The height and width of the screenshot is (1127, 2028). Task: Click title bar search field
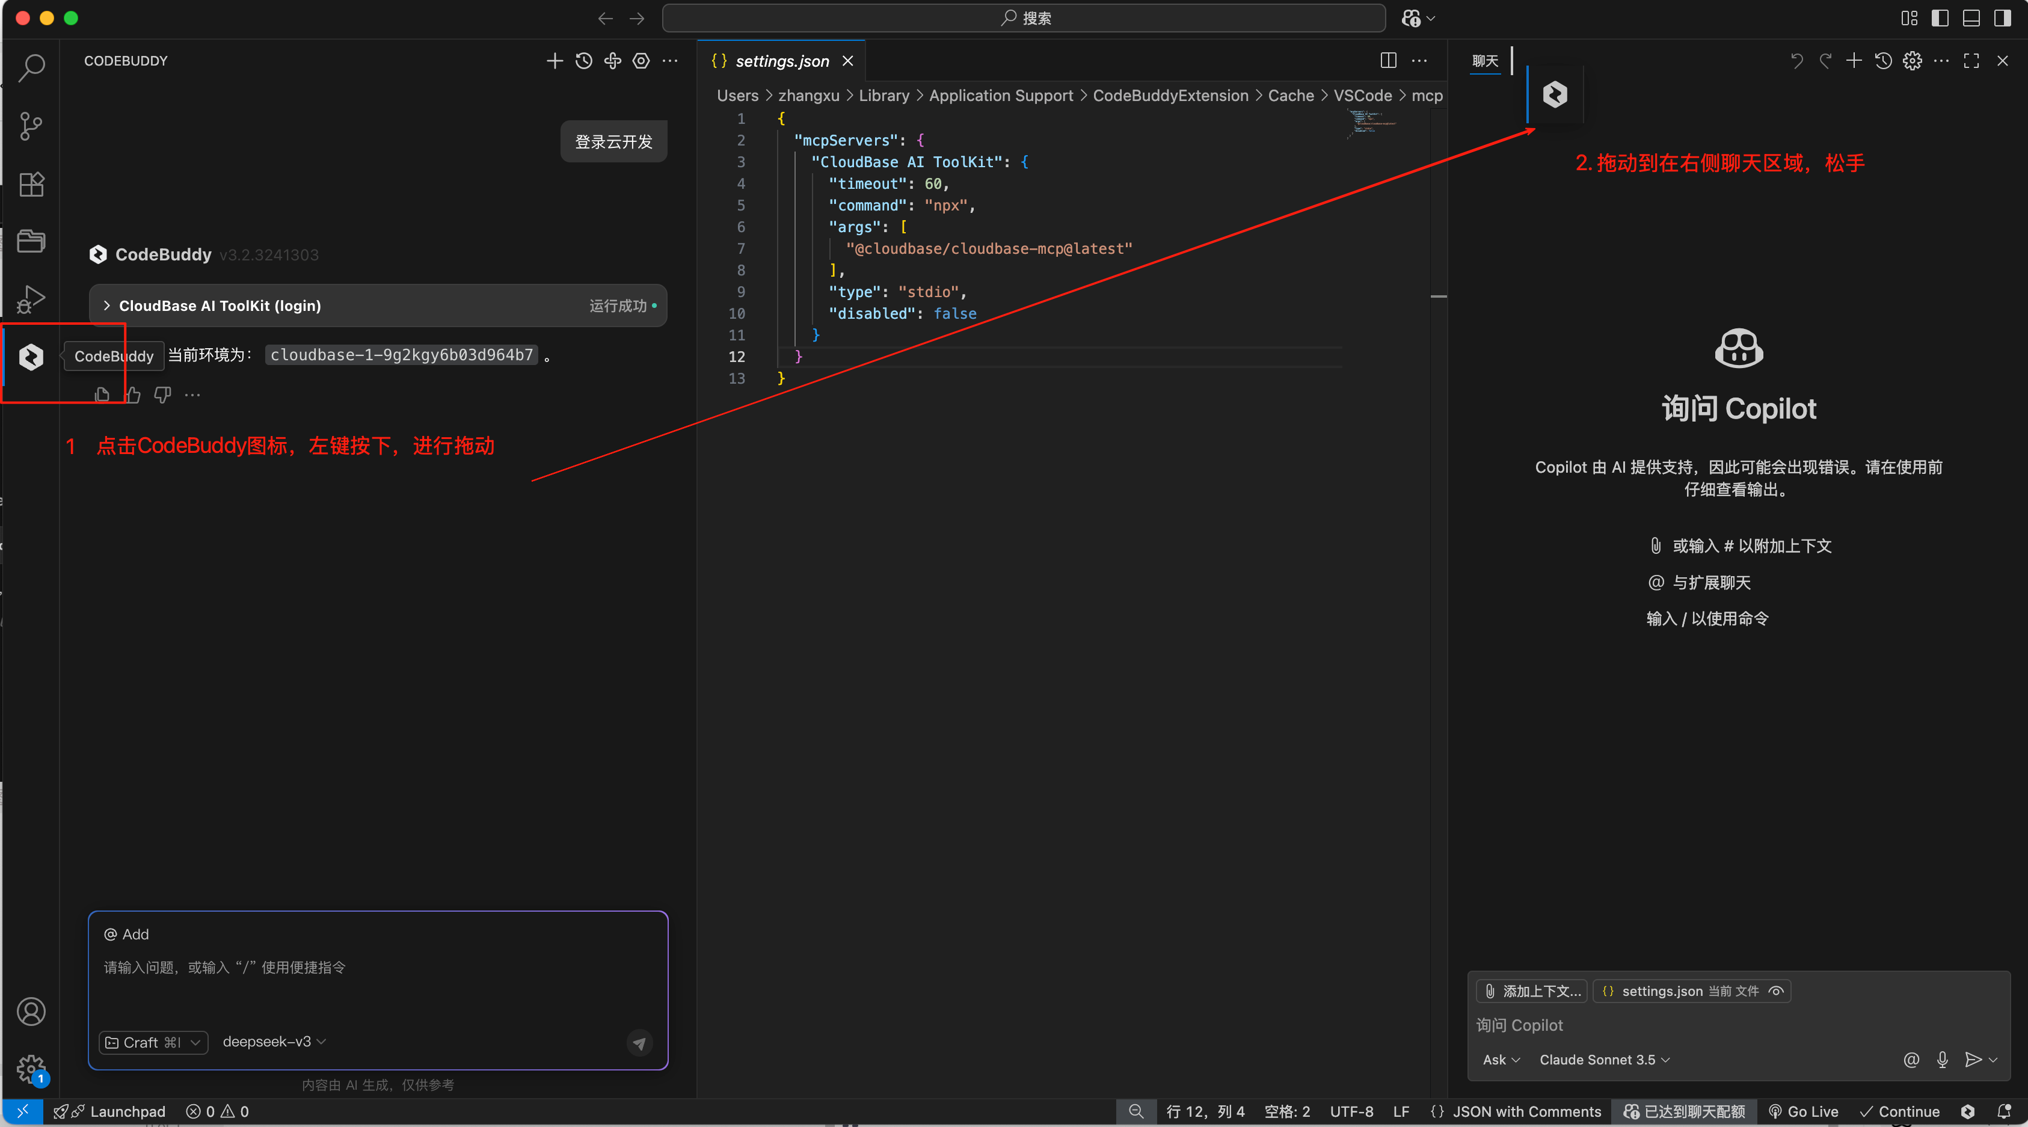[1024, 18]
